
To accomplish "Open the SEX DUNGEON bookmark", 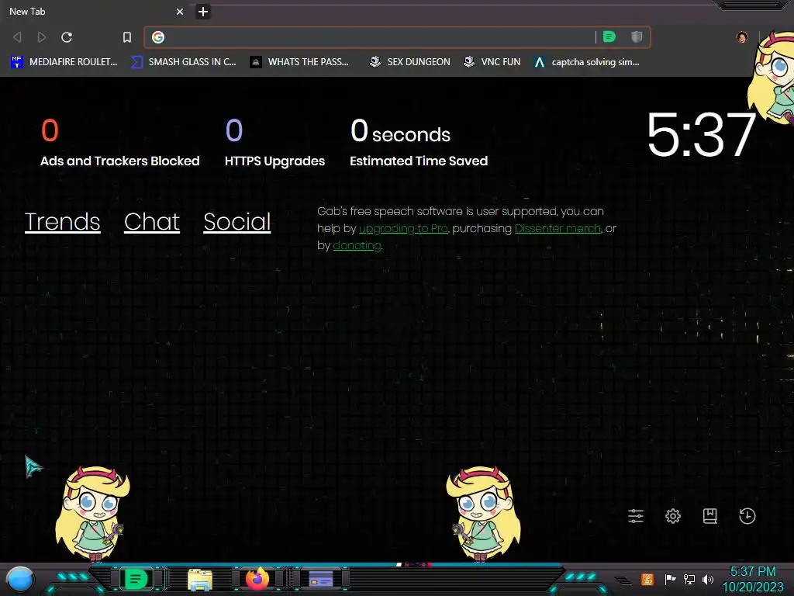I will click(409, 62).
